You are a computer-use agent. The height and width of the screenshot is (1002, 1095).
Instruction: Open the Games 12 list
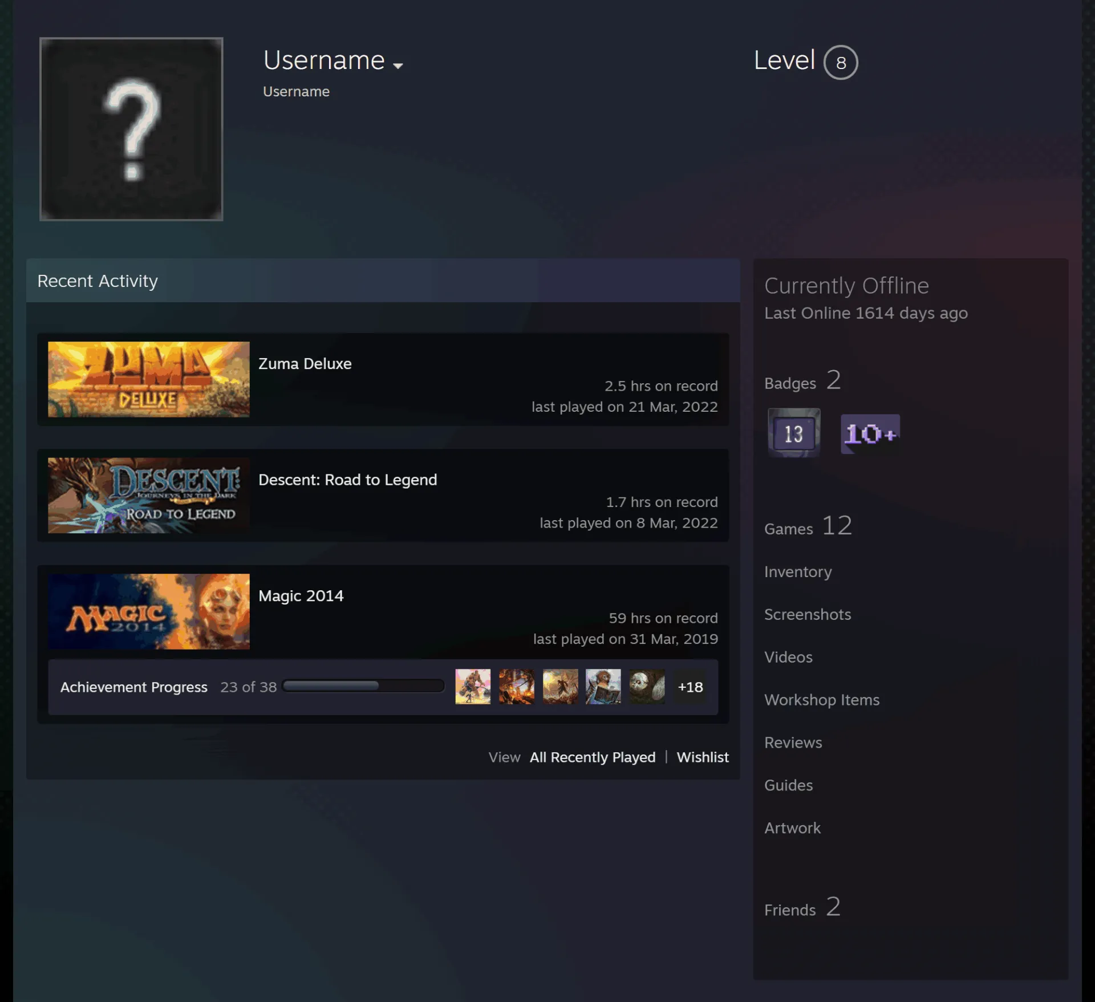click(808, 526)
